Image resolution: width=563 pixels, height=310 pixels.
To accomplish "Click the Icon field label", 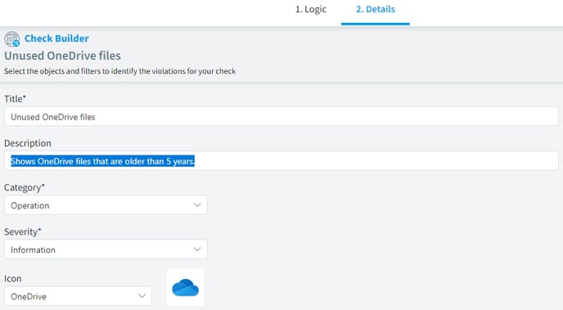I will 12,278.
